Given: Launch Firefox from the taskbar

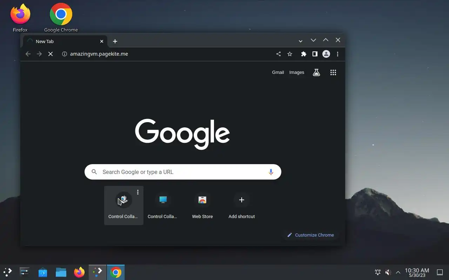Looking at the screenshot, I should [x=79, y=272].
